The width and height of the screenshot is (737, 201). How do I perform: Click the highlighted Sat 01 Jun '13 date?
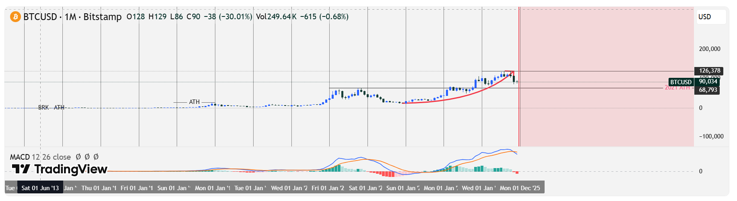point(40,188)
